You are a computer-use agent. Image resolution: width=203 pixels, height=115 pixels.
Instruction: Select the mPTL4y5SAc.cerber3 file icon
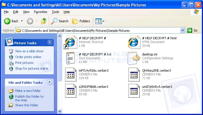click(71, 75)
